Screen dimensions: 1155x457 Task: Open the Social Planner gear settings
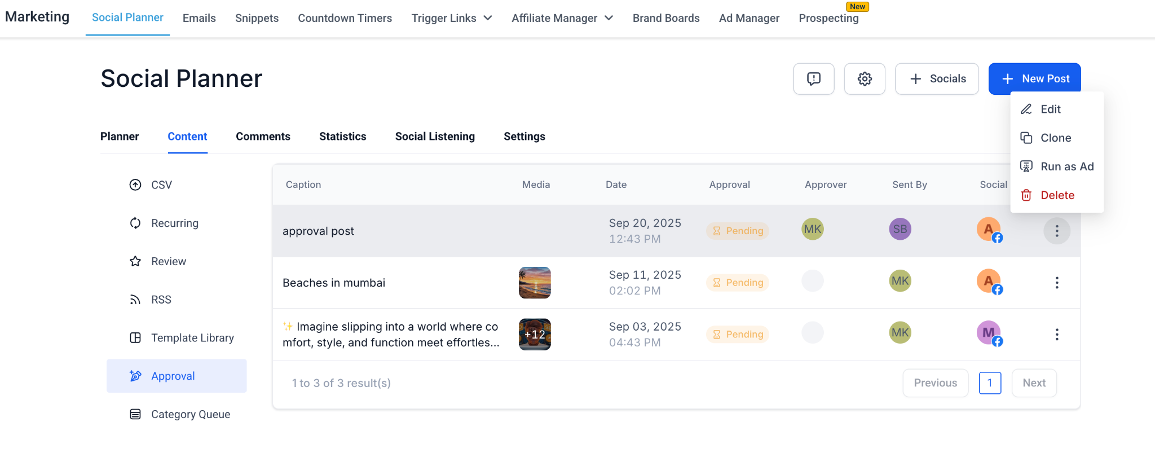865,79
